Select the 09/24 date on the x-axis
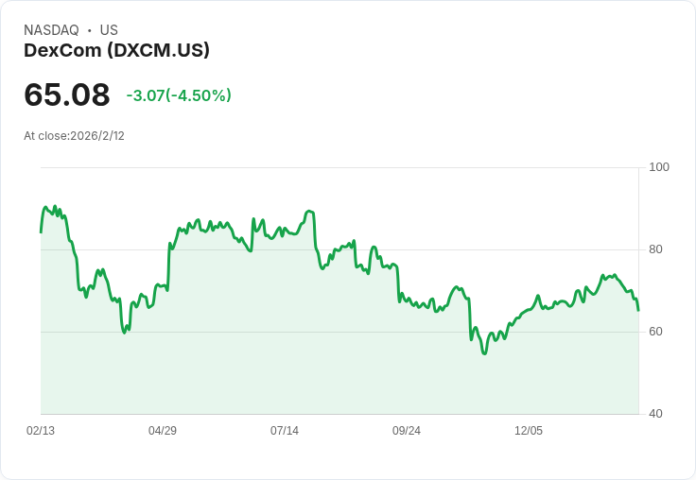The width and height of the screenshot is (696, 480). [407, 430]
